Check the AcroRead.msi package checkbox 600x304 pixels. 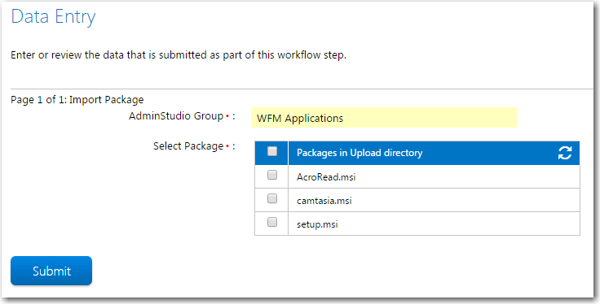click(x=272, y=175)
